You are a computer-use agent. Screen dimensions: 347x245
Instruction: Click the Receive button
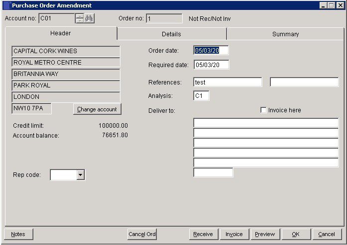pyautogui.click(x=203, y=234)
